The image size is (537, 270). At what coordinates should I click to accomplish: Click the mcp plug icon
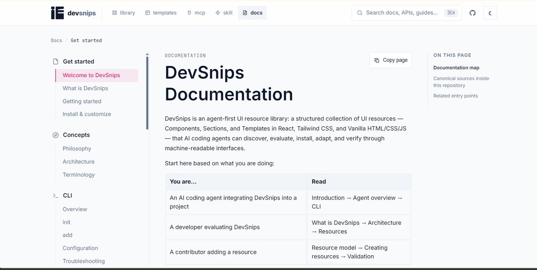pos(189,13)
